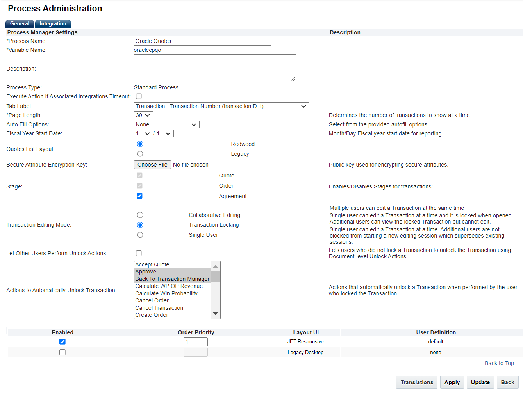Click the Translations button
The image size is (523, 394).
click(x=416, y=382)
